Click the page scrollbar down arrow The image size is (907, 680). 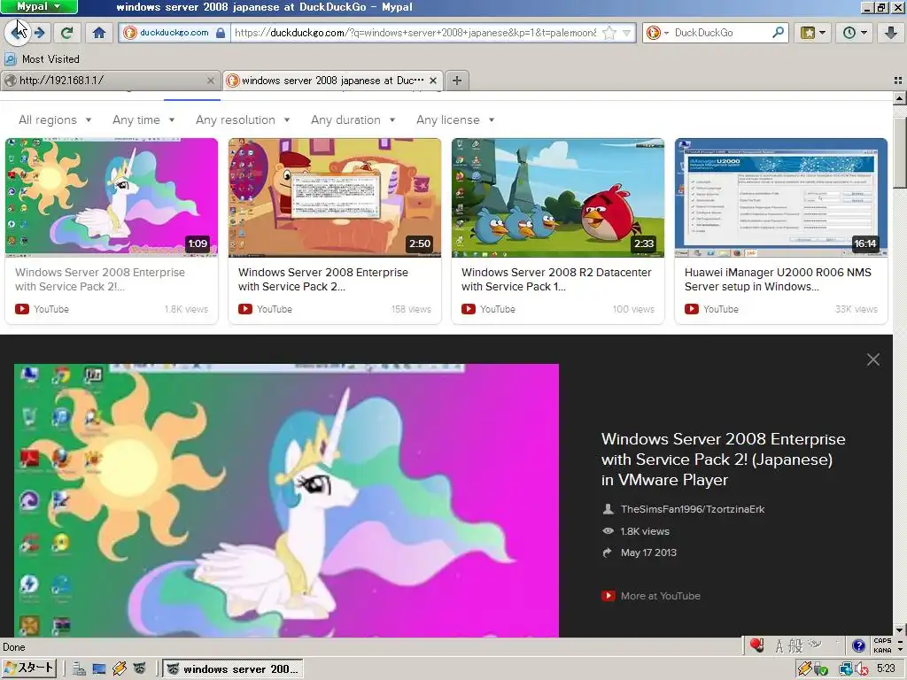click(900, 630)
